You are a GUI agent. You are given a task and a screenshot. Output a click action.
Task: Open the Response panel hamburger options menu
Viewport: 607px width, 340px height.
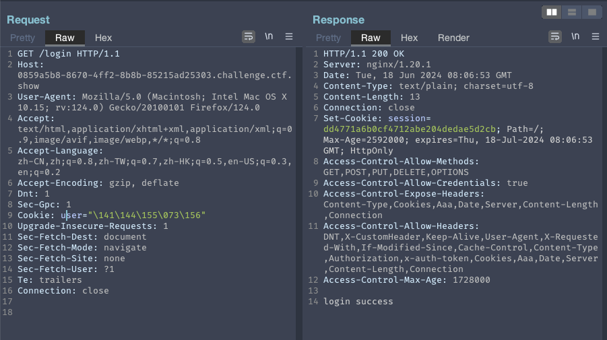tap(595, 37)
